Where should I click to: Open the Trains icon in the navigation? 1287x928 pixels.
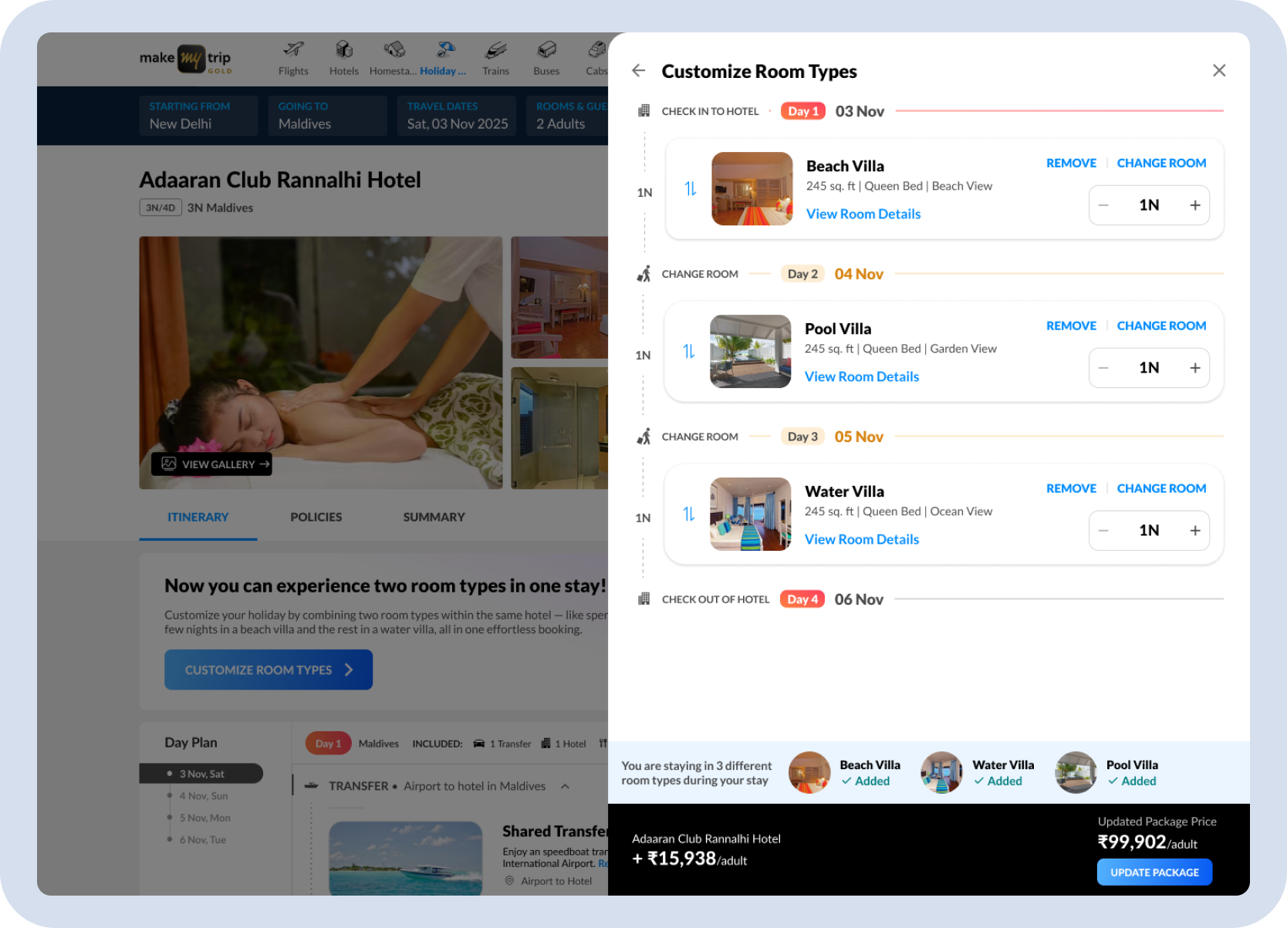click(496, 50)
